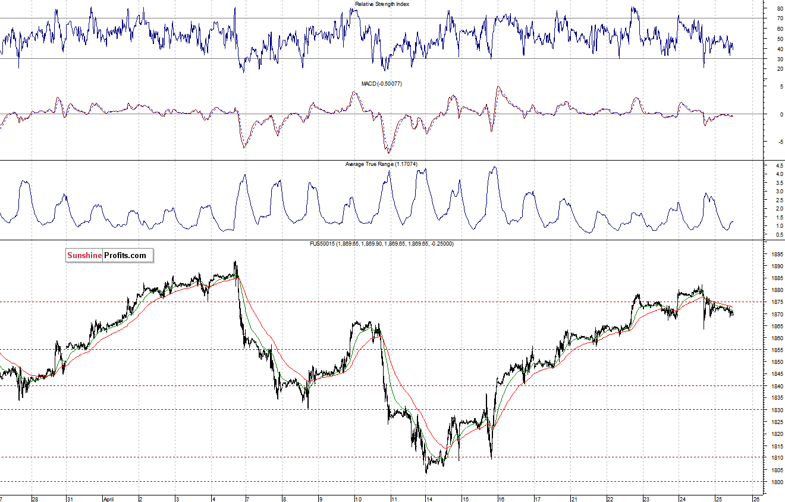
Task: Select the 21 date on time axis
Action: pyautogui.click(x=574, y=499)
